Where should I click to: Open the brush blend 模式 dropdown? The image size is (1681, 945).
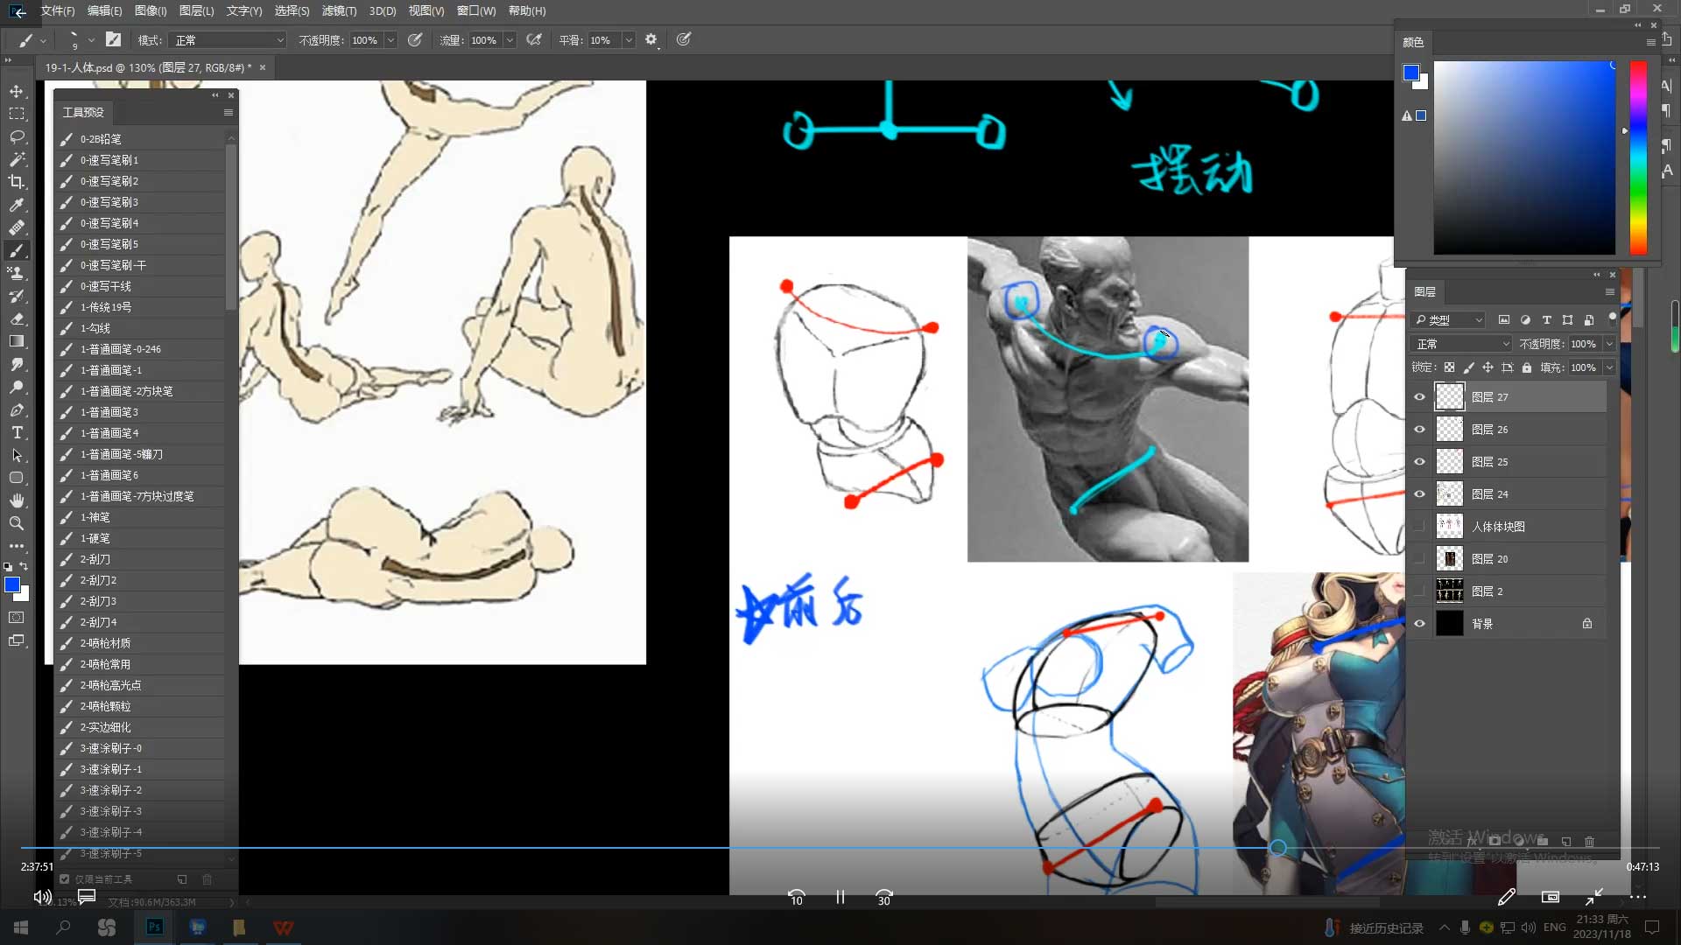coord(229,40)
